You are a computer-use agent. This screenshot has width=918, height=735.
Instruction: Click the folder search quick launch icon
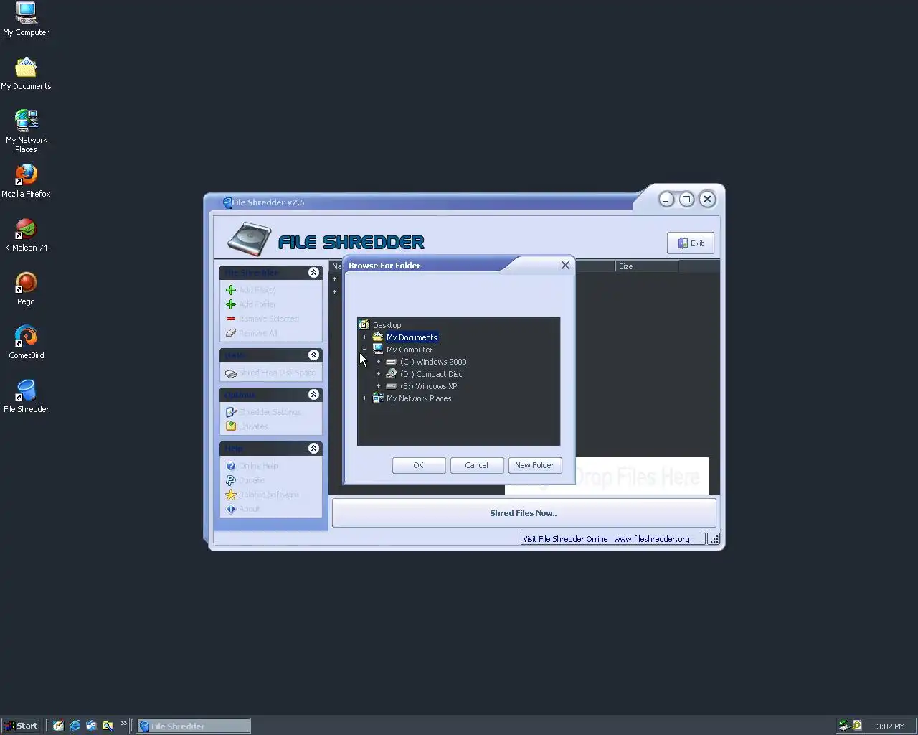[108, 726]
